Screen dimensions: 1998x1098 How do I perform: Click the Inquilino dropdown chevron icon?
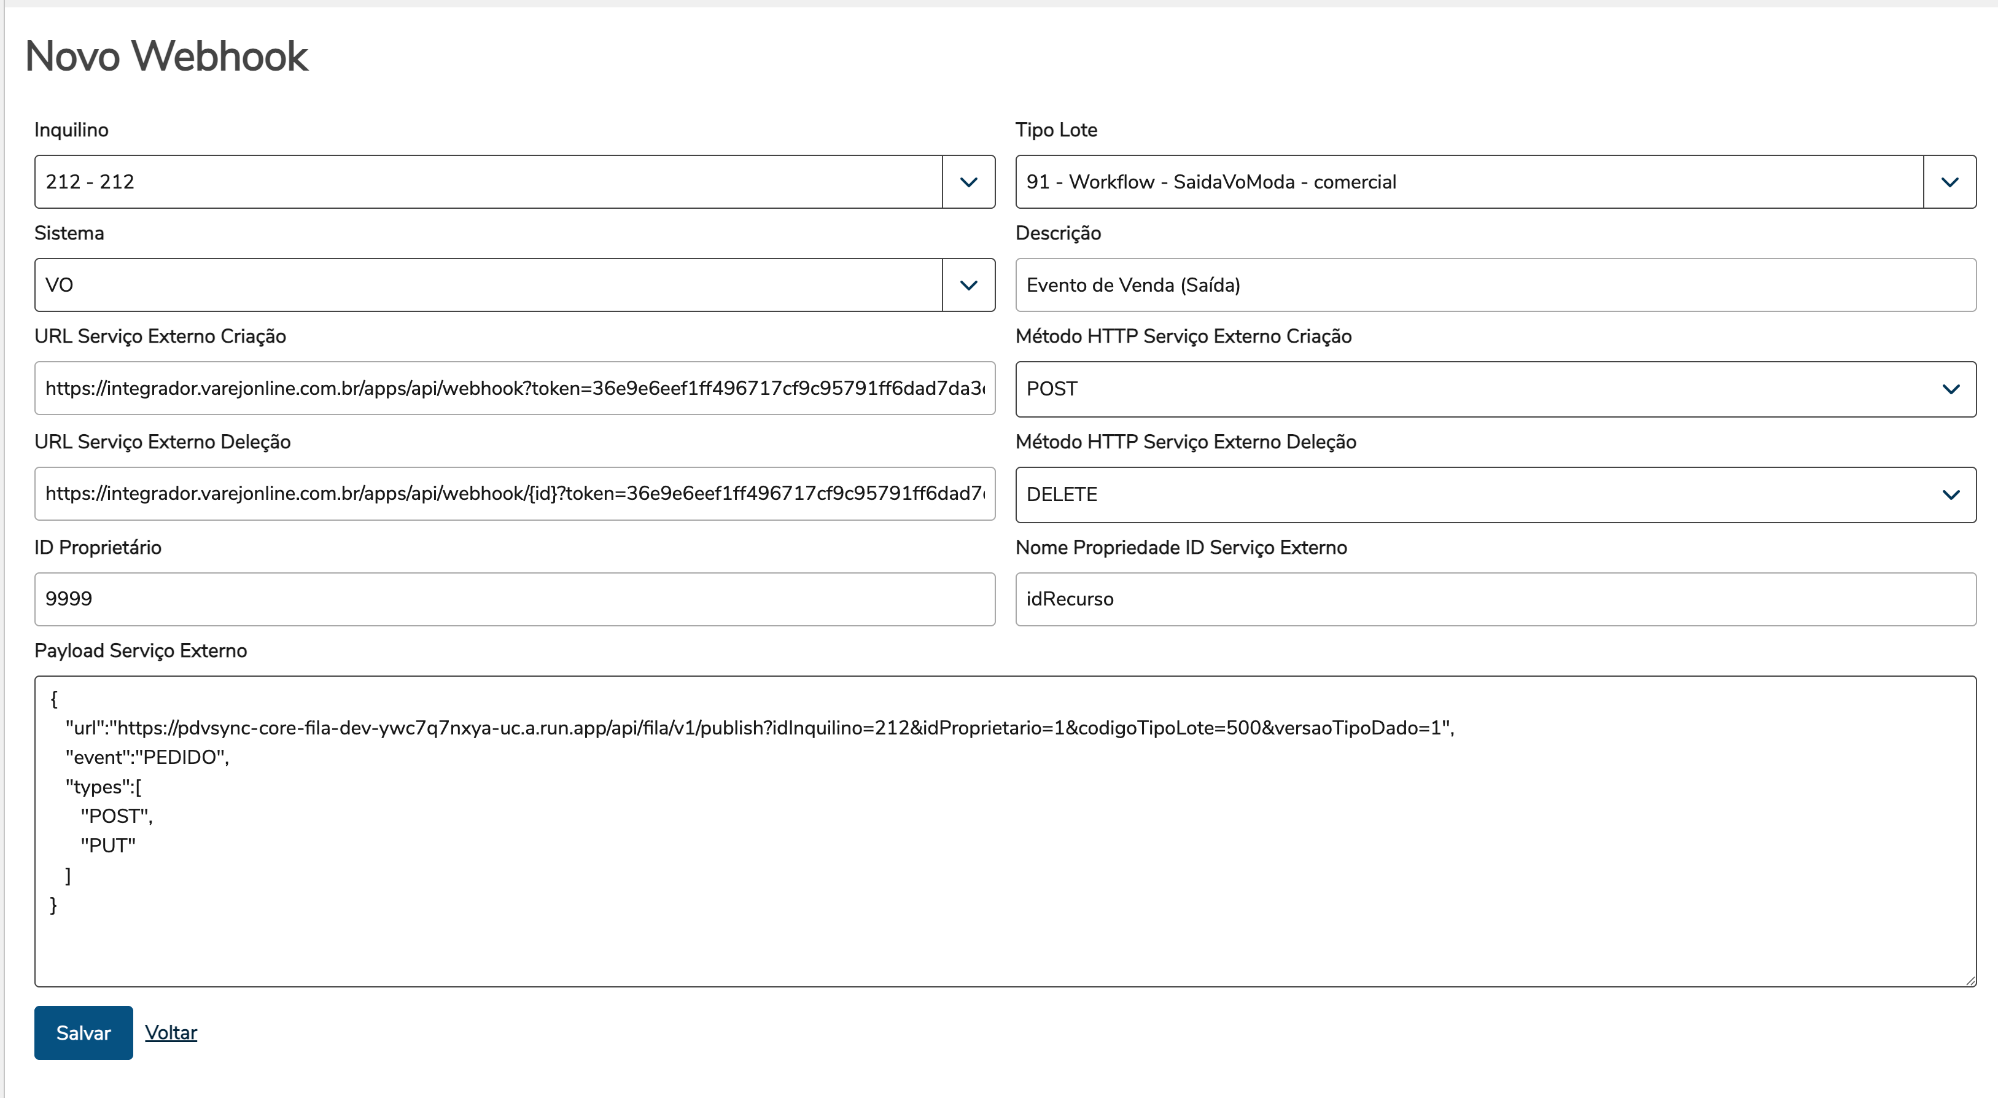click(968, 182)
